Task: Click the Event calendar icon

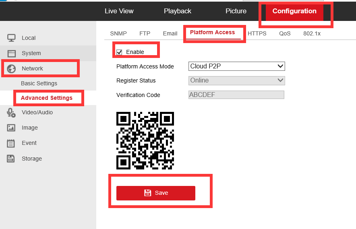Action: pyautogui.click(x=11, y=143)
